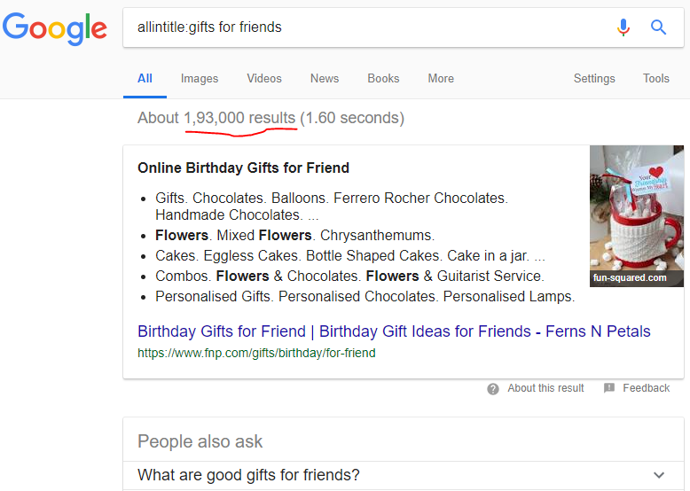The height and width of the screenshot is (491, 690).
Task: Open the More search options dropdown
Action: 441,78
